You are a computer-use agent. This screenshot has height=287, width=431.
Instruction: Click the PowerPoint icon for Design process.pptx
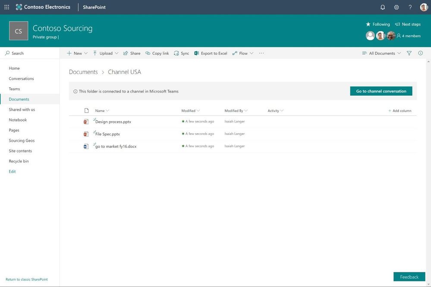(x=86, y=122)
